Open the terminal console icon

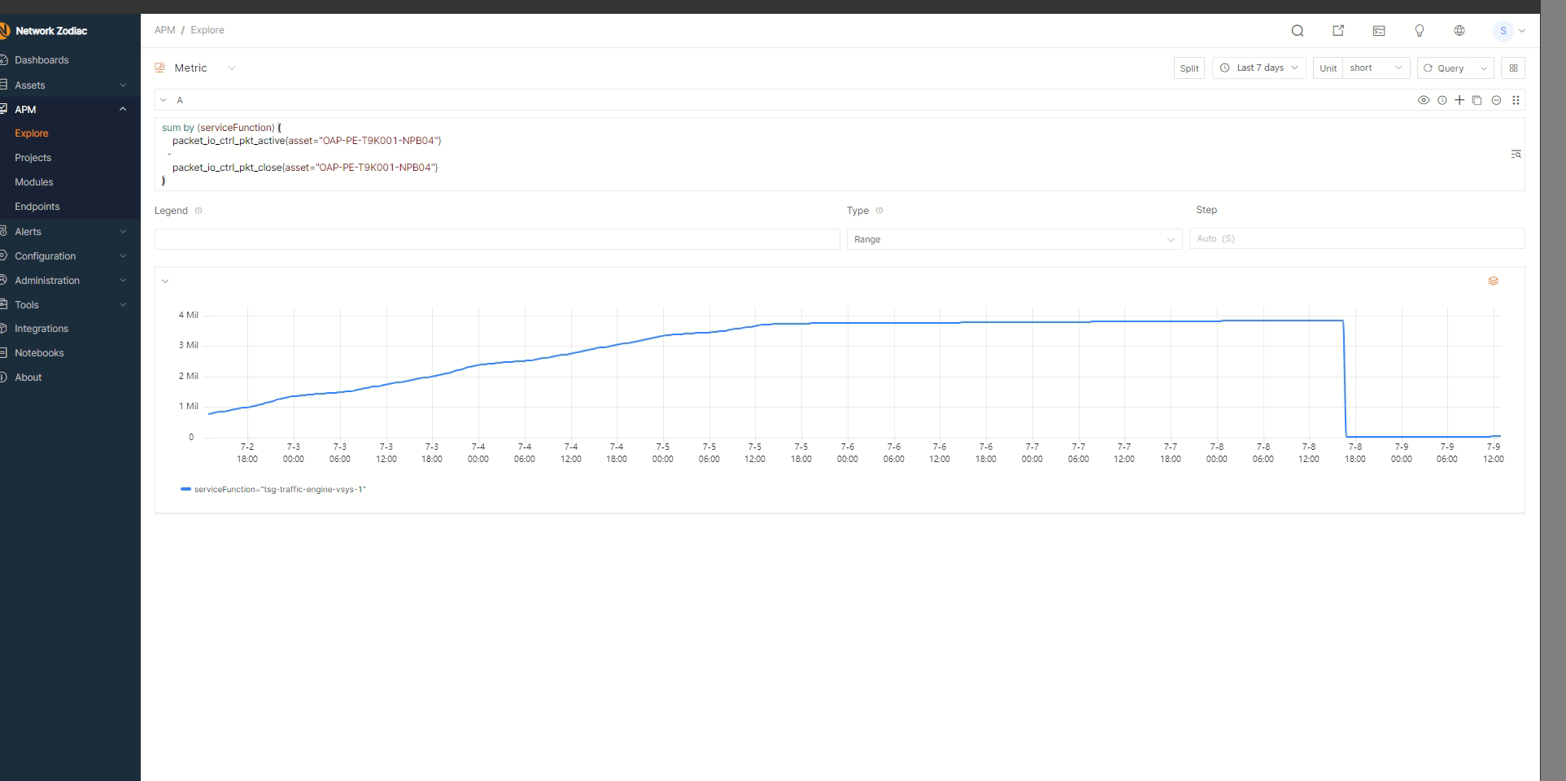[1379, 31]
